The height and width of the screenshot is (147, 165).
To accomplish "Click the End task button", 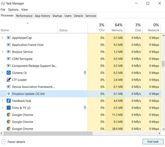I will point(153,142).
